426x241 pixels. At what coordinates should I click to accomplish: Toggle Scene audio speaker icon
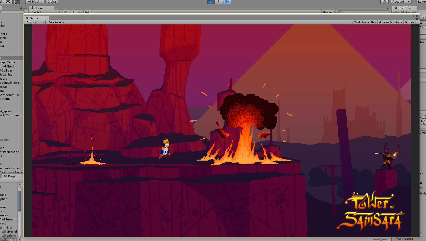pos(80,12)
